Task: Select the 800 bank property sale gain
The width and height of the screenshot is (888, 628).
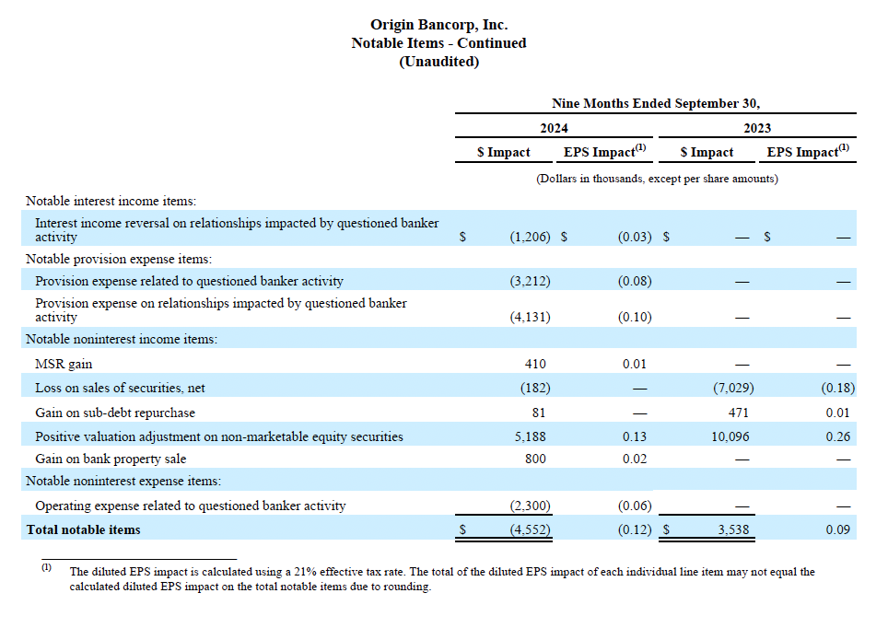Action: (x=535, y=459)
